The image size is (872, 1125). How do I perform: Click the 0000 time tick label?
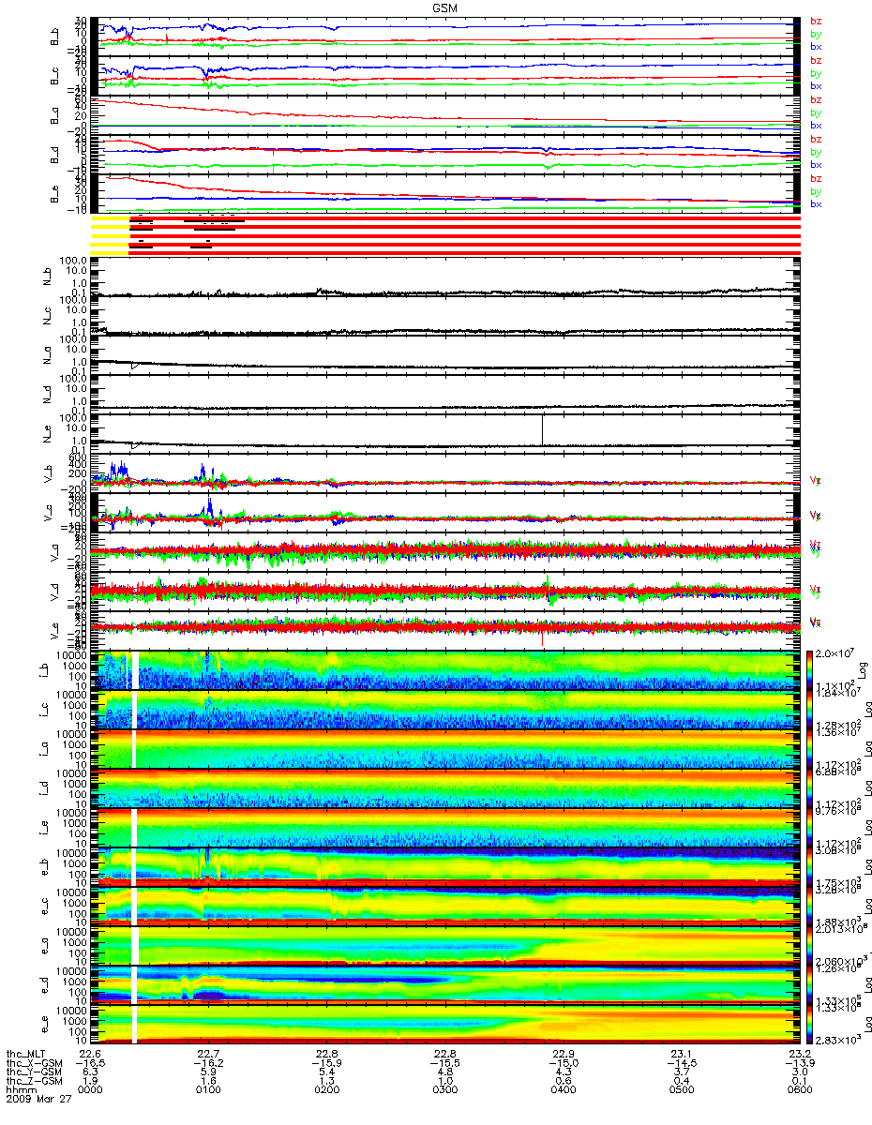(90, 1088)
